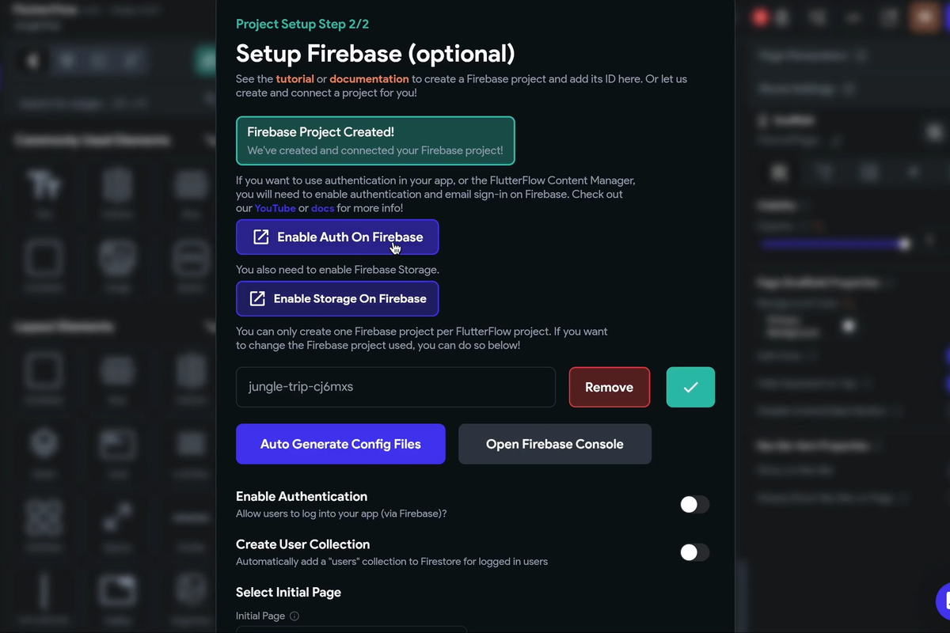
Task: Toggle the Create User Collection switch
Action: click(694, 552)
